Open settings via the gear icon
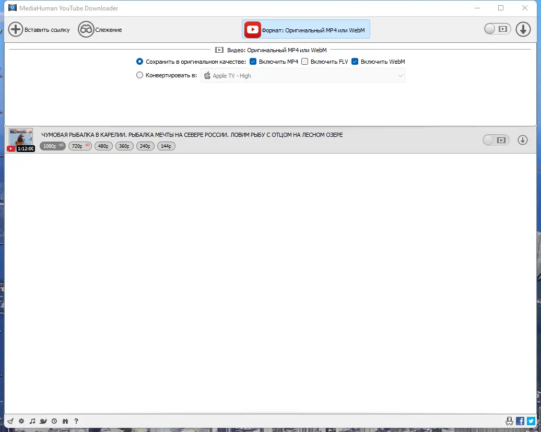This screenshot has width=541, height=432. click(x=21, y=421)
